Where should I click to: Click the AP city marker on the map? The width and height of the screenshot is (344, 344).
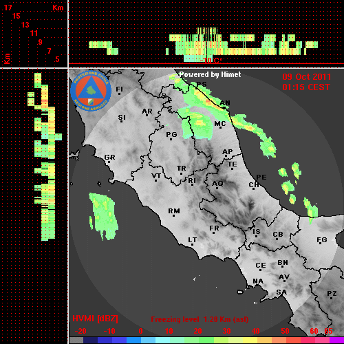coord(228,153)
